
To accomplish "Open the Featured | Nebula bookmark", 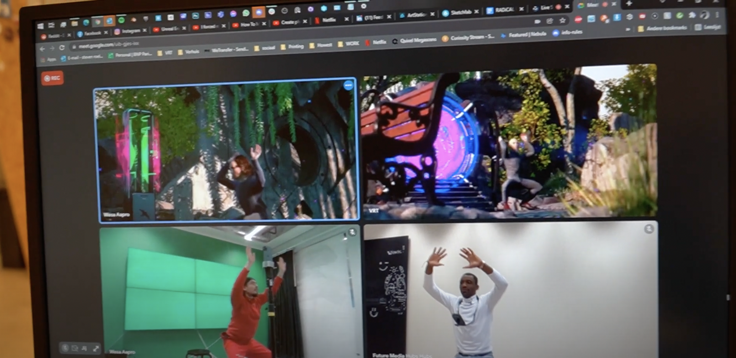I will 524,35.
